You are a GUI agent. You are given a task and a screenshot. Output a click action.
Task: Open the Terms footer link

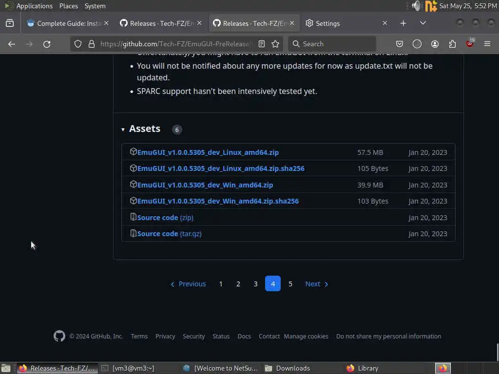pyautogui.click(x=139, y=336)
